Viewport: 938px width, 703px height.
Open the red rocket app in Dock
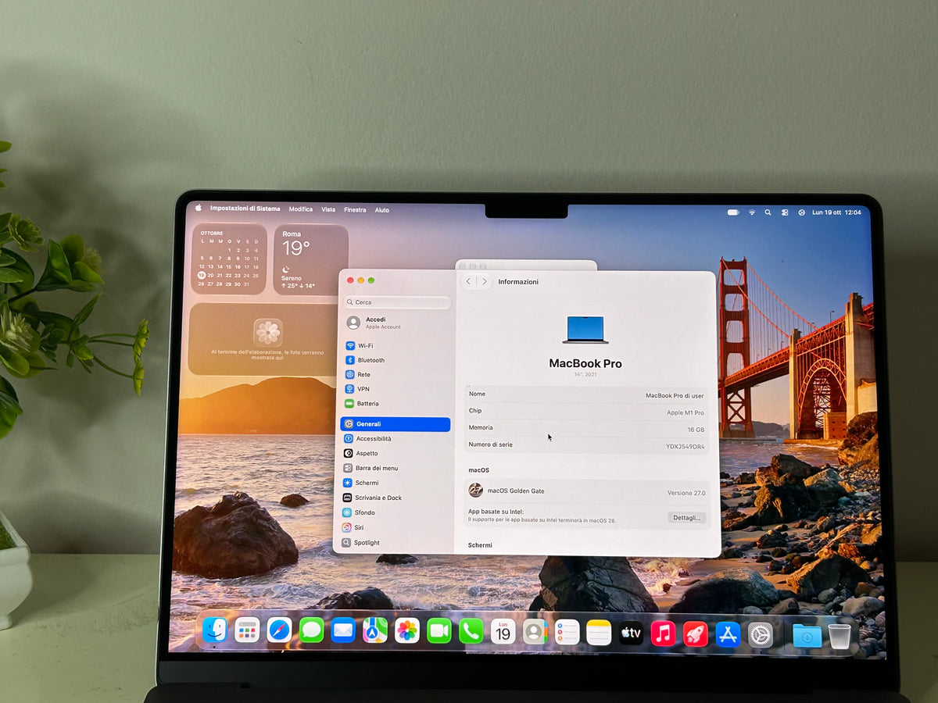pos(696,633)
